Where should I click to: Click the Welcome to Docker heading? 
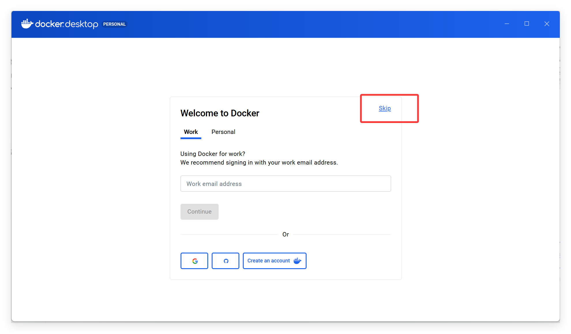pyautogui.click(x=220, y=113)
